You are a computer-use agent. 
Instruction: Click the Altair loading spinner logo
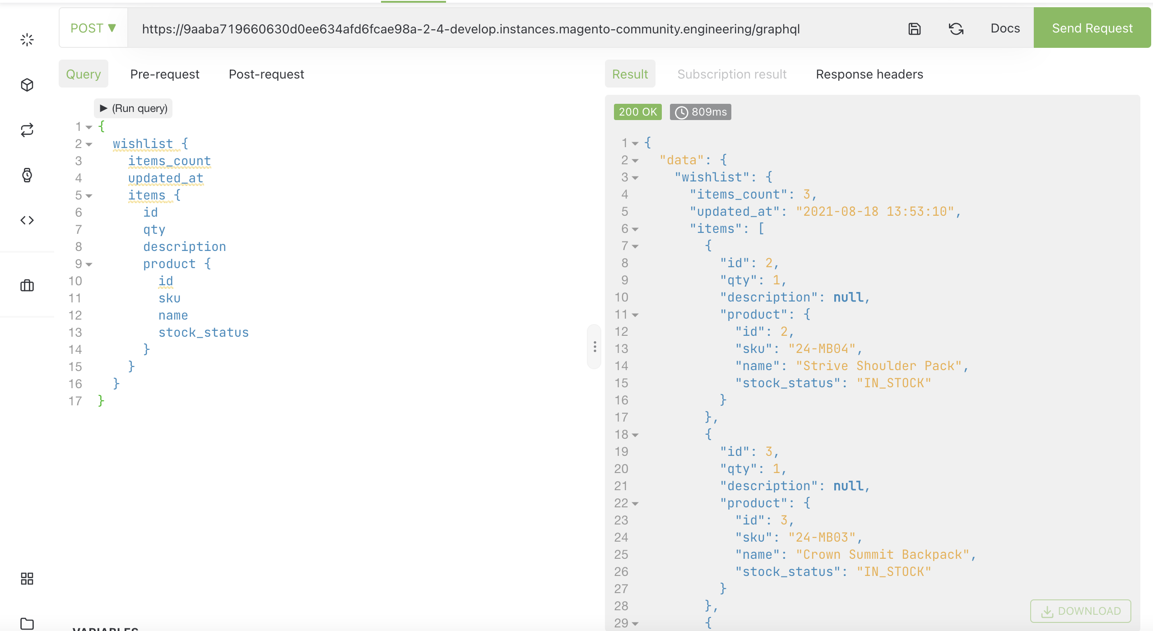tap(26, 40)
